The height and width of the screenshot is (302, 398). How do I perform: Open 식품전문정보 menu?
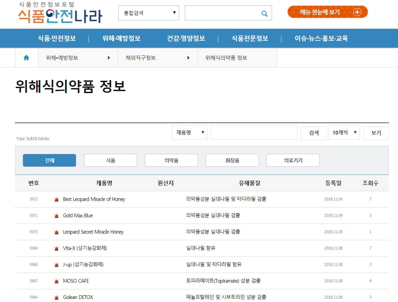point(250,38)
